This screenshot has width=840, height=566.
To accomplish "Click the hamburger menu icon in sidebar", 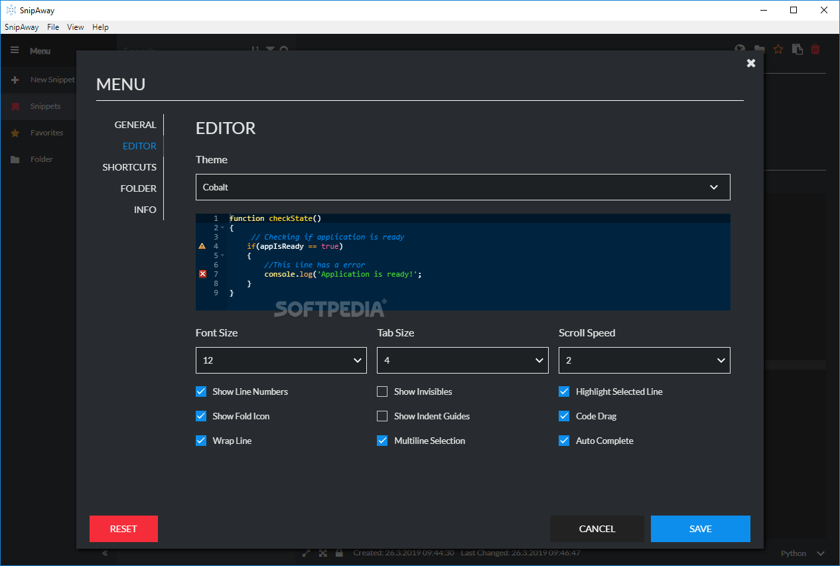I will 15,50.
